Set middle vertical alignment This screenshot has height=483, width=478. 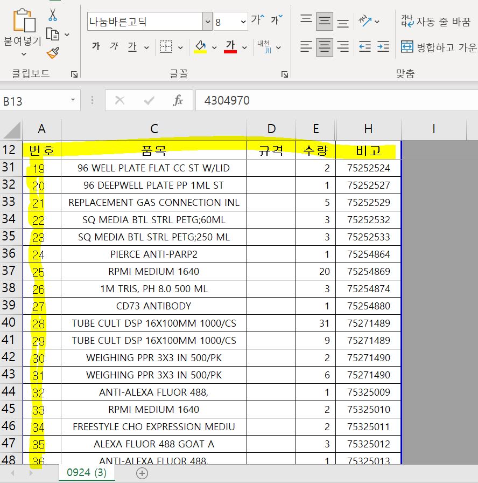325,21
